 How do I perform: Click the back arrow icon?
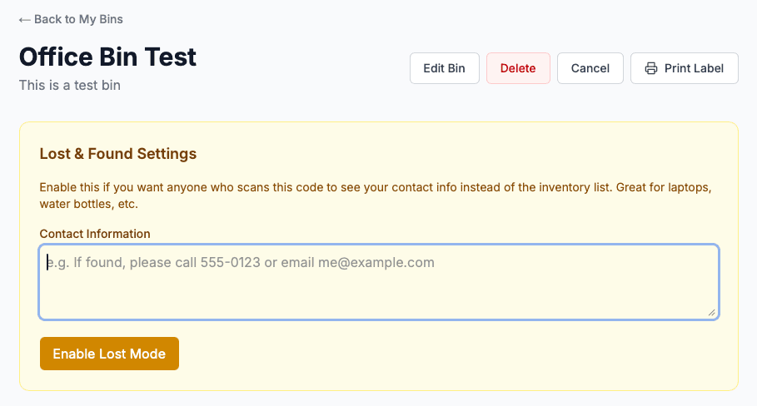(x=25, y=19)
